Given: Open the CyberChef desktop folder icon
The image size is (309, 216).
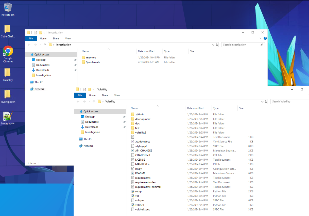Looking at the screenshot, I should point(8,31).
